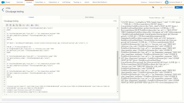Switch to the Block Settings tab
Viewport: 184px width, 103px height.
tap(89, 17)
